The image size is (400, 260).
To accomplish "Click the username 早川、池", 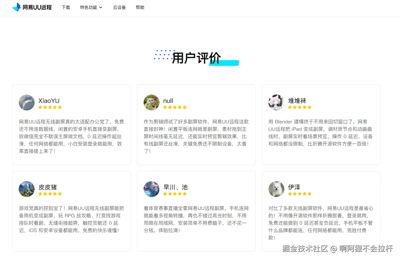I will (x=175, y=187).
